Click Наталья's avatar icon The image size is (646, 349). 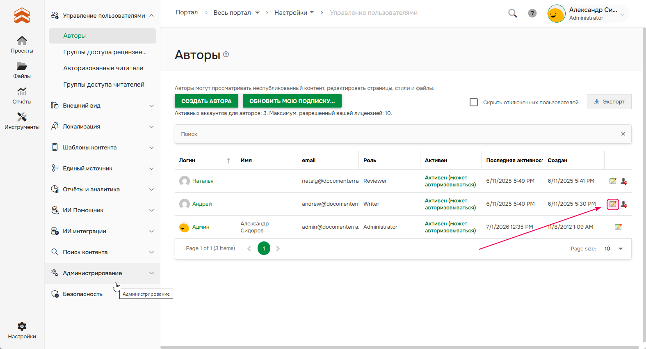(185, 181)
